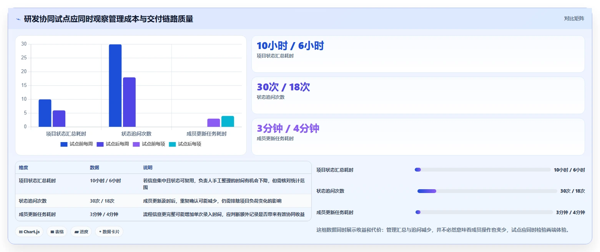Click the tallest blue bar reaching 30
This screenshot has width=600, height=252.
point(115,85)
